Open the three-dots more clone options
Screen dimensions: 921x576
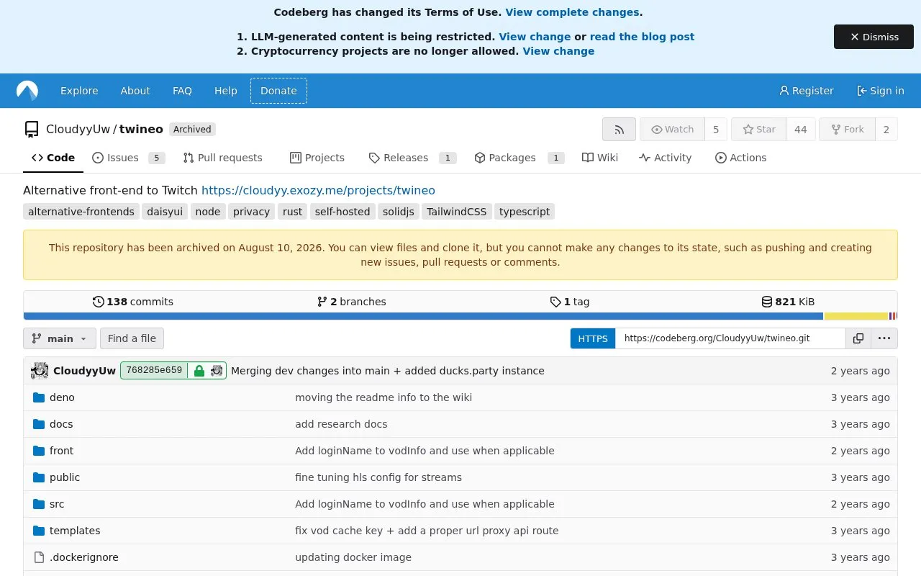point(884,338)
